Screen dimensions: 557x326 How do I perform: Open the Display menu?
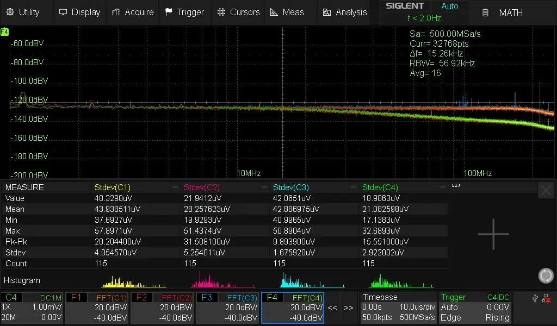coord(79,12)
